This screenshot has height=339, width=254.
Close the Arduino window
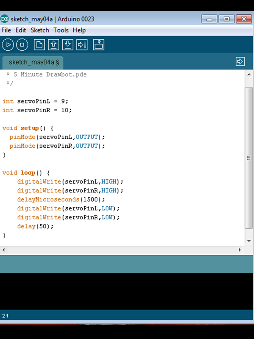(244, 19)
